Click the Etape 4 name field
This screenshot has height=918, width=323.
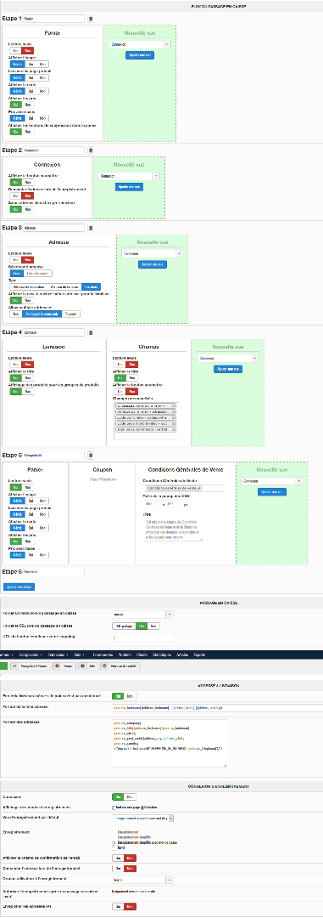53,332
